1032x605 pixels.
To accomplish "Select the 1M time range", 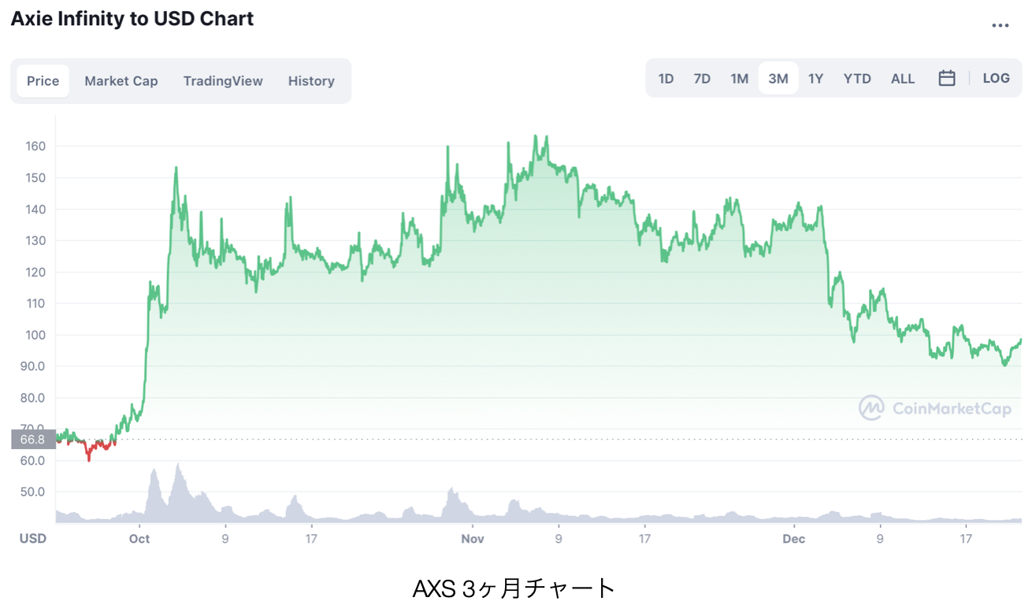I will [x=739, y=78].
